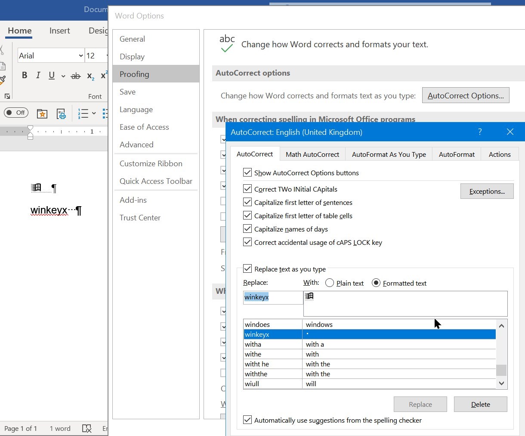Toggle Capitalize names of days checkbox
The image size is (525, 436).
pyautogui.click(x=247, y=229)
